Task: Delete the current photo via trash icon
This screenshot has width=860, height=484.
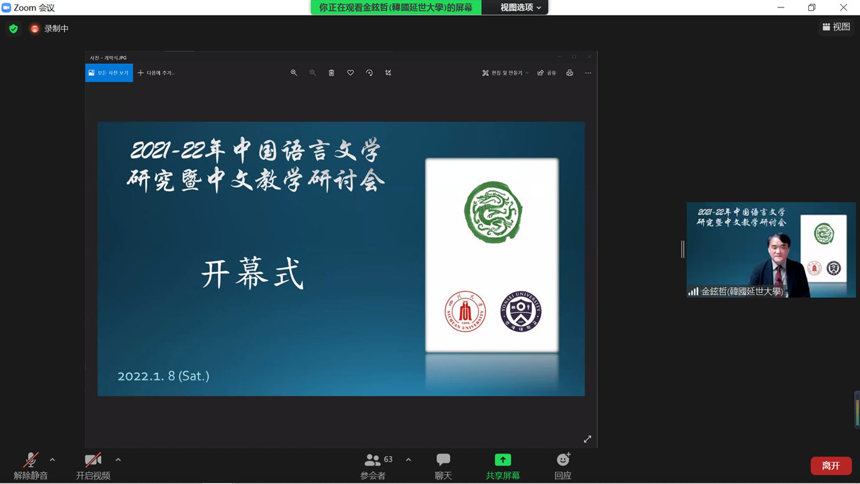Action: (x=331, y=73)
